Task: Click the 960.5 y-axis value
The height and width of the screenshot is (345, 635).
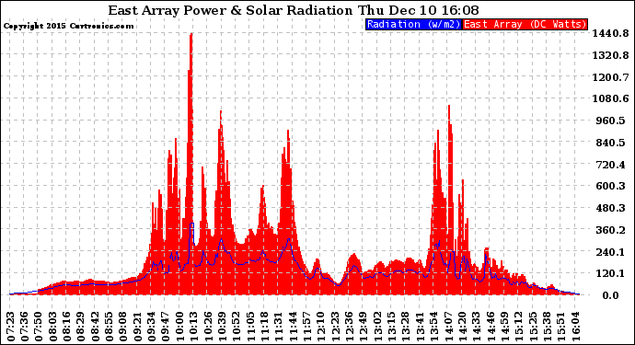Action: (610, 121)
